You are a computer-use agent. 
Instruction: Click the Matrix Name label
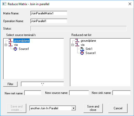[x=11, y=13]
